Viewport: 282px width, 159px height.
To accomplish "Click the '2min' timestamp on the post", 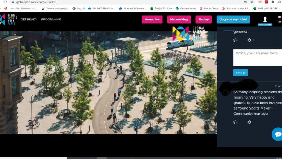I will [279, 86].
